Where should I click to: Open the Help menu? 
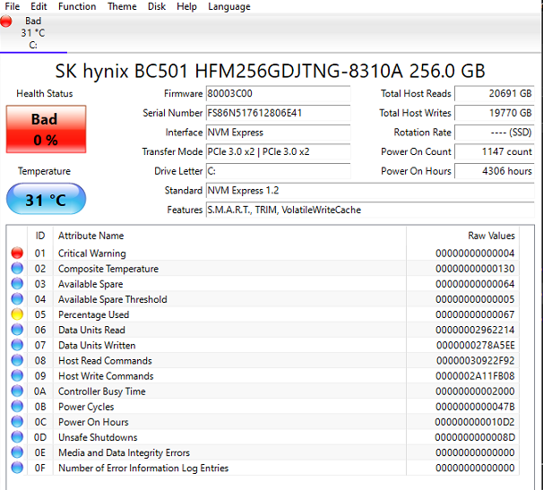tap(186, 6)
